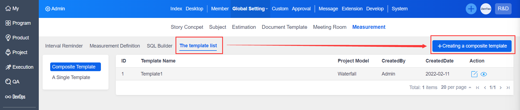Open Product in sidebar

pos(17,38)
